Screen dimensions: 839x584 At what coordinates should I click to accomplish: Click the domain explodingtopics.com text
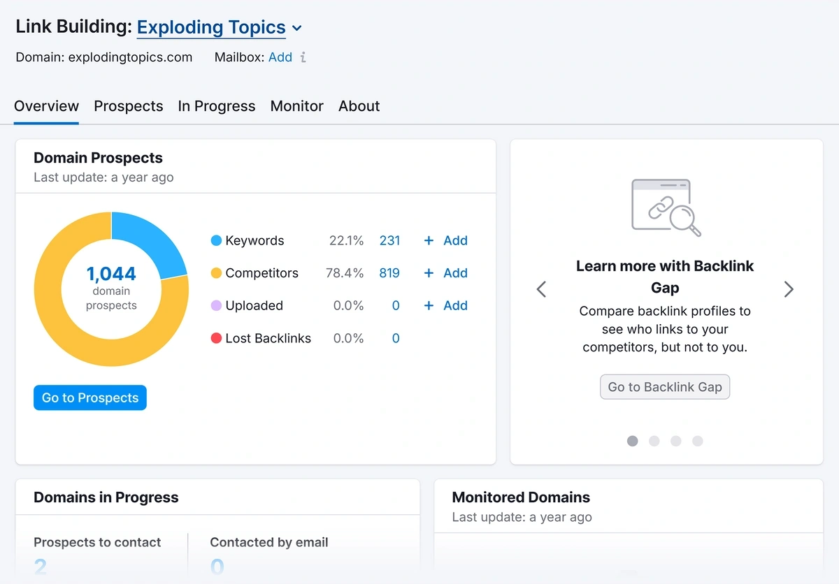coord(130,57)
